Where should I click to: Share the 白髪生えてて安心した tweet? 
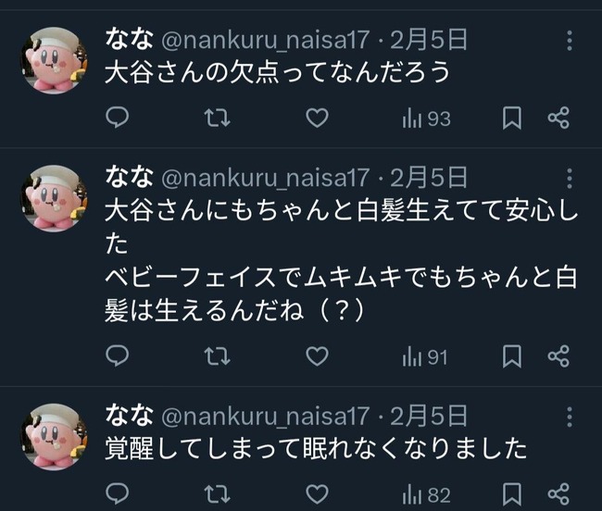coord(558,356)
